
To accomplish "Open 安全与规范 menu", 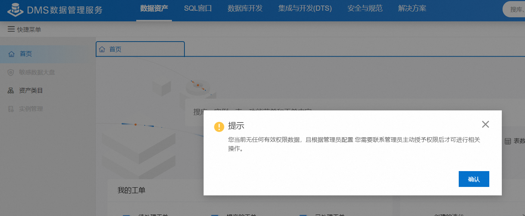I will click(365, 8).
